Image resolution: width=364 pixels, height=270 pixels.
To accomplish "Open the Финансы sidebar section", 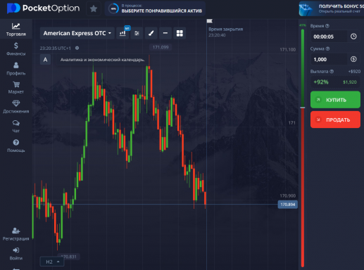I will 16,49.
